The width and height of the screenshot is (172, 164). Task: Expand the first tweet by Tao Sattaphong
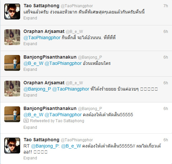click(30, 18)
